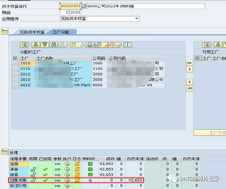Image resolution: width=226 pixels, height=189 pixels.
Task: Expand the layout icon dropdown arrow
Action: (118, 45)
